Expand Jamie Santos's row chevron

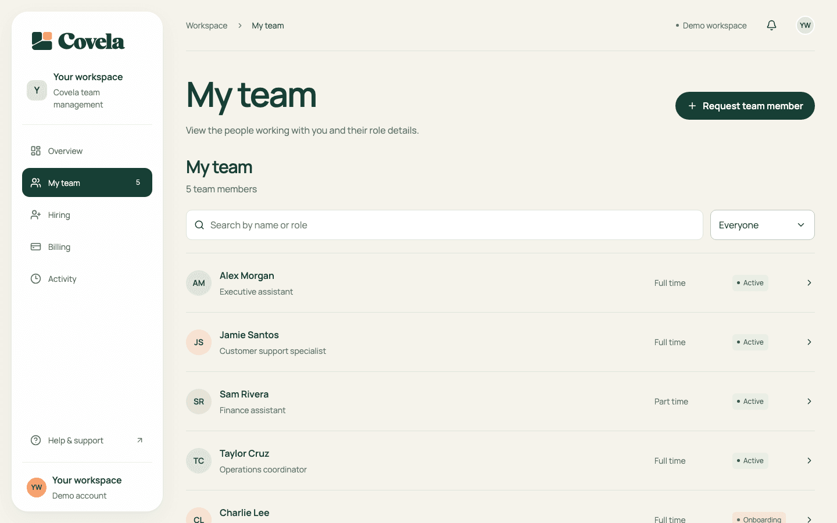(x=809, y=342)
